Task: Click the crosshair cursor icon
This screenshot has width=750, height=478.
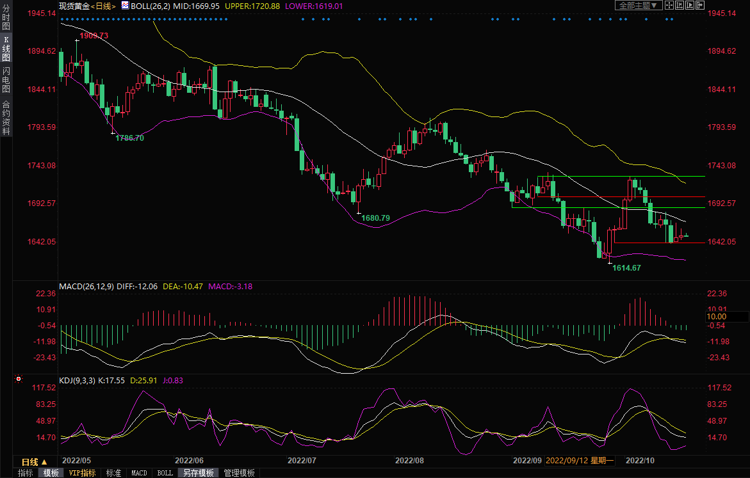Action: point(669,5)
